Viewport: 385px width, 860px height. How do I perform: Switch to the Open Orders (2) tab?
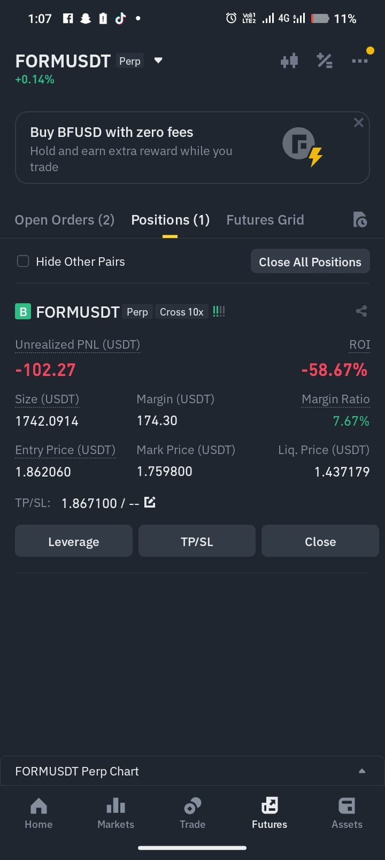[x=65, y=220]
